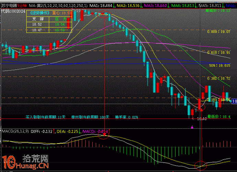Click the 0.382:18.72 retracement label
This screenshot has height=172, width=237.
click(219, 78)
